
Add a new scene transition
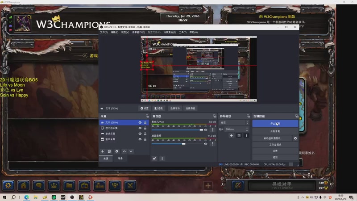click(x=231, y=136)
